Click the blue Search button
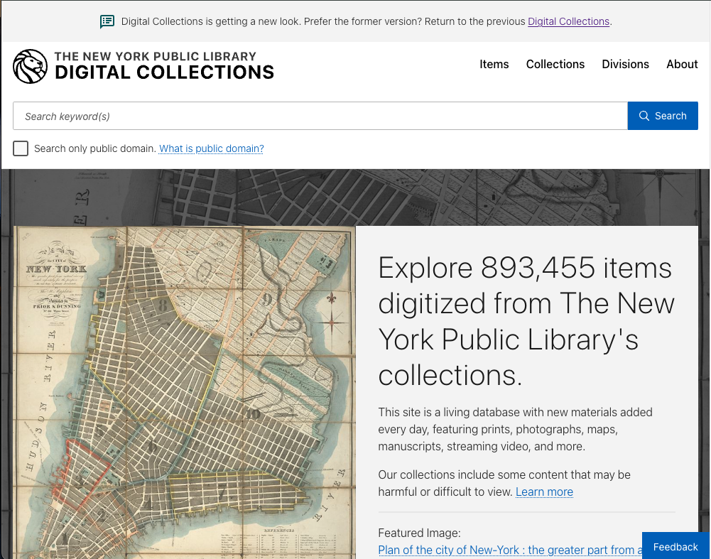711x559 pixels. click(x=663, y=116)
